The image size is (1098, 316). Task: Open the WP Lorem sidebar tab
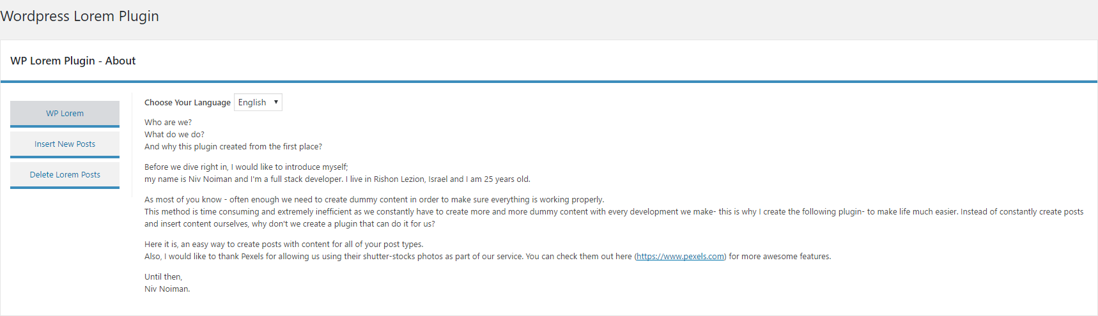(65, 114)
